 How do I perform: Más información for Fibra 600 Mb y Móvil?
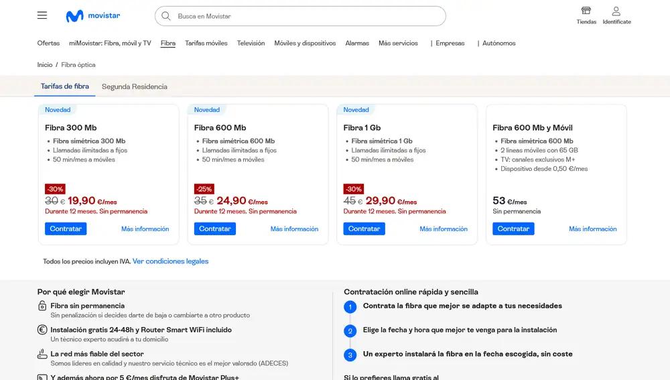point(593,229)
